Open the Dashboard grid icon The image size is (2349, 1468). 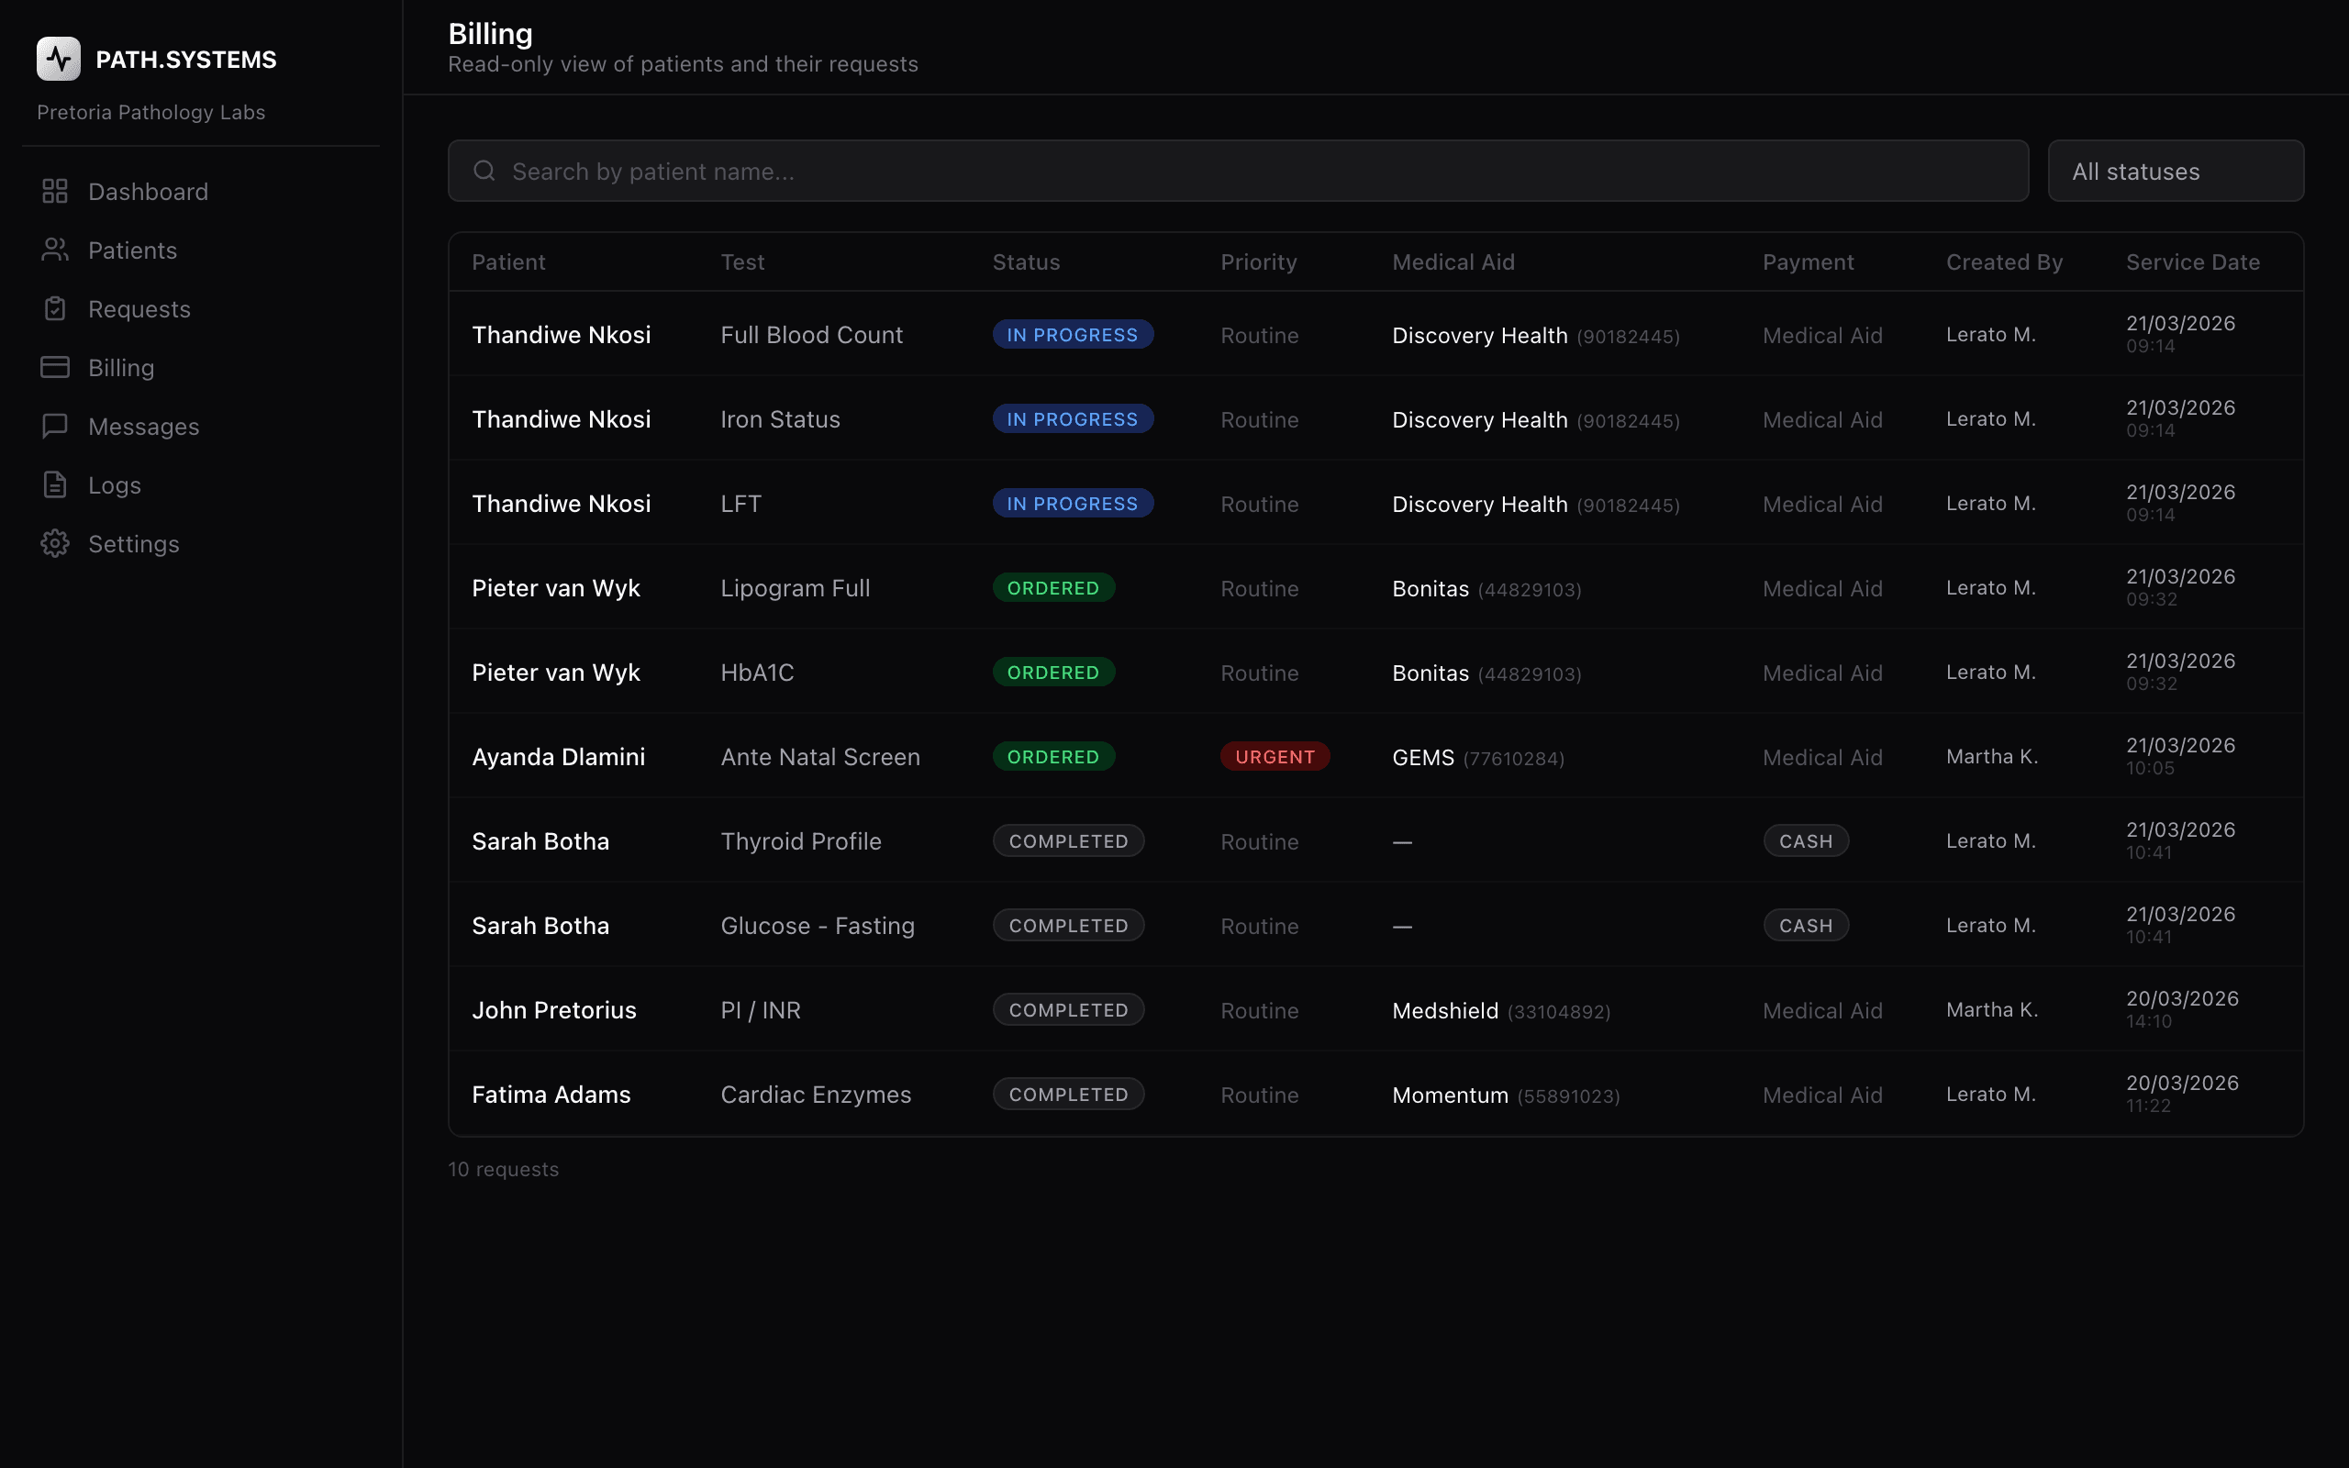tap(54, 191)
